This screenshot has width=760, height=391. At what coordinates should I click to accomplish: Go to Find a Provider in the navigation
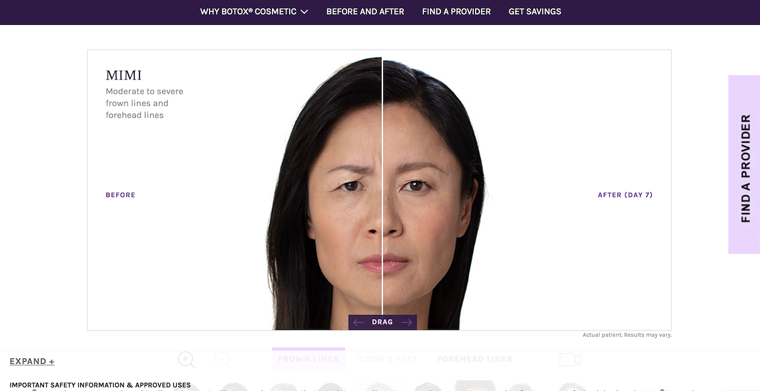pyautogui.click(x=456, y=12)
